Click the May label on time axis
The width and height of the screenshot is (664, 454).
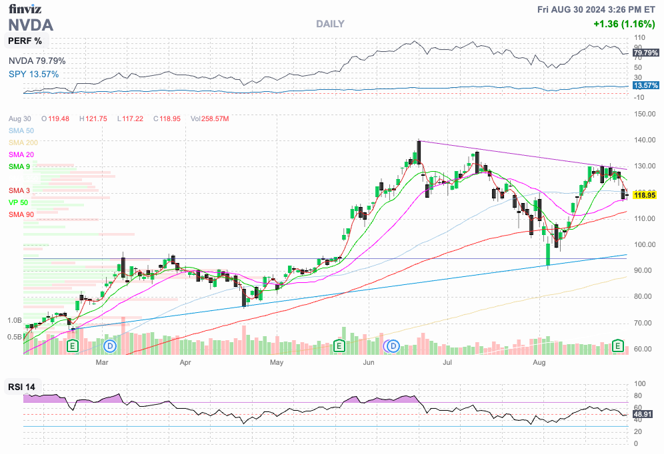pyautogui.click(x=277, y=362)
